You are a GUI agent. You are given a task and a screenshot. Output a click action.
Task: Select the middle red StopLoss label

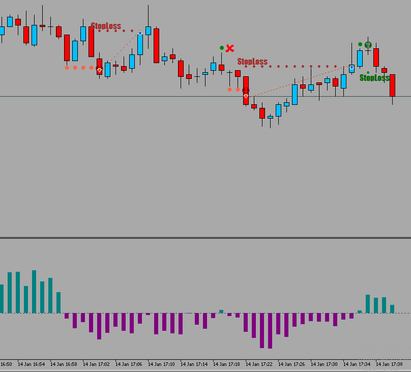point(252,62)
